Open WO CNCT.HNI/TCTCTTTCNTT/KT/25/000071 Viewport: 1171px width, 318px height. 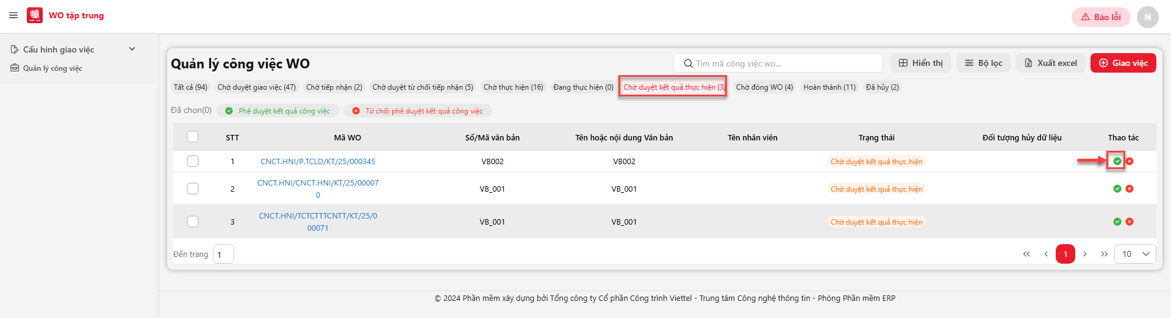click(x=318, y=222)
